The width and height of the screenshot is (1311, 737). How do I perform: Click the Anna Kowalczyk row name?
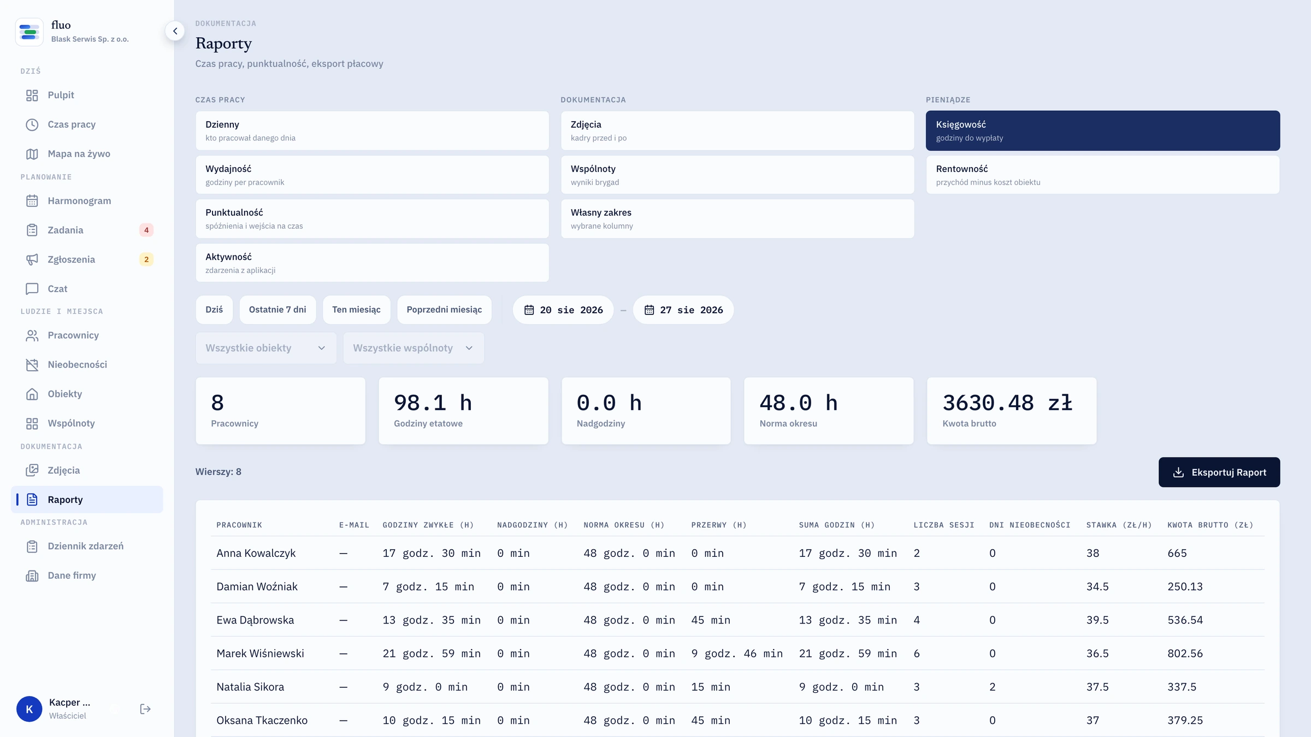(256, 554)
